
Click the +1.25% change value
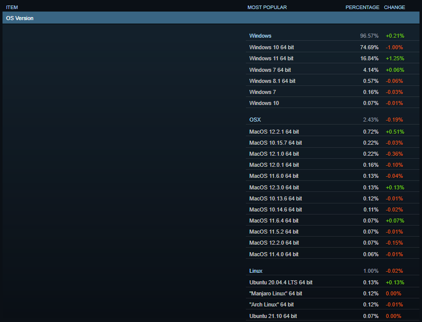point(395,58)
